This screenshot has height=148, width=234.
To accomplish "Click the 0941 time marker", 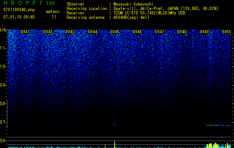I will pos(25,32).
